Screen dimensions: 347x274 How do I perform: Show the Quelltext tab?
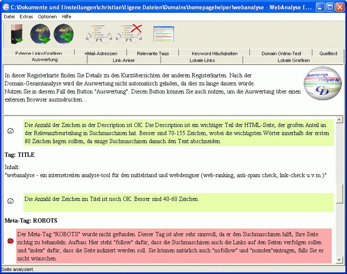click(328, 54)
